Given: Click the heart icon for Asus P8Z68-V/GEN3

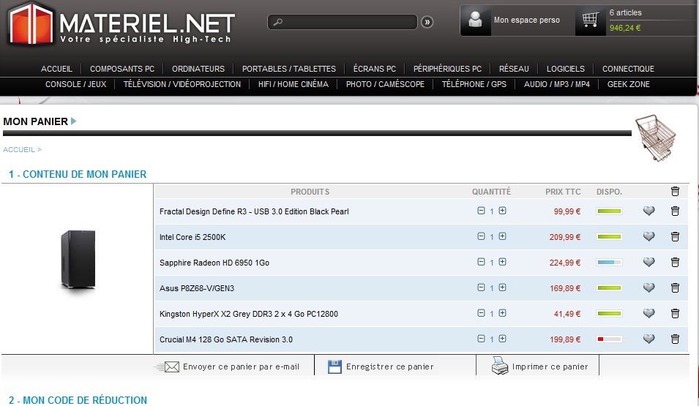Looking at the screenshot, I should [x=648, y=288].
